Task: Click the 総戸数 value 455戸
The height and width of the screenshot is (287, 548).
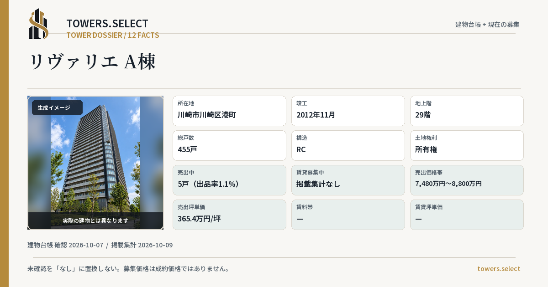Action: coord(187,149)
